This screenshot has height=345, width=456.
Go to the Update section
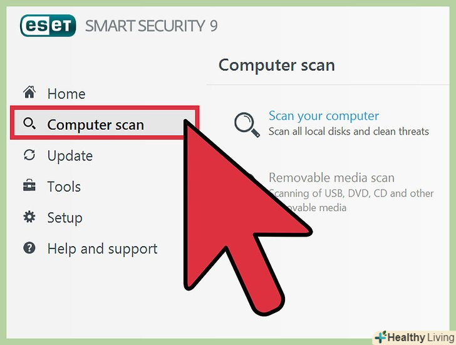pos(70,156)
